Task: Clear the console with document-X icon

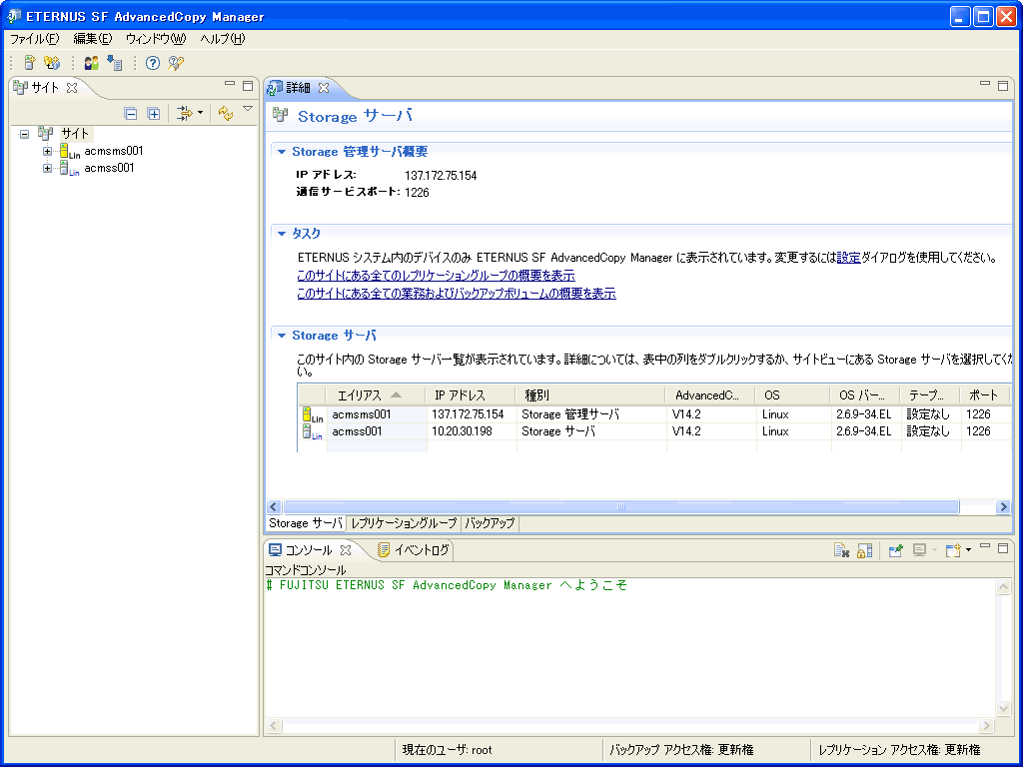Action: [841, 550]
